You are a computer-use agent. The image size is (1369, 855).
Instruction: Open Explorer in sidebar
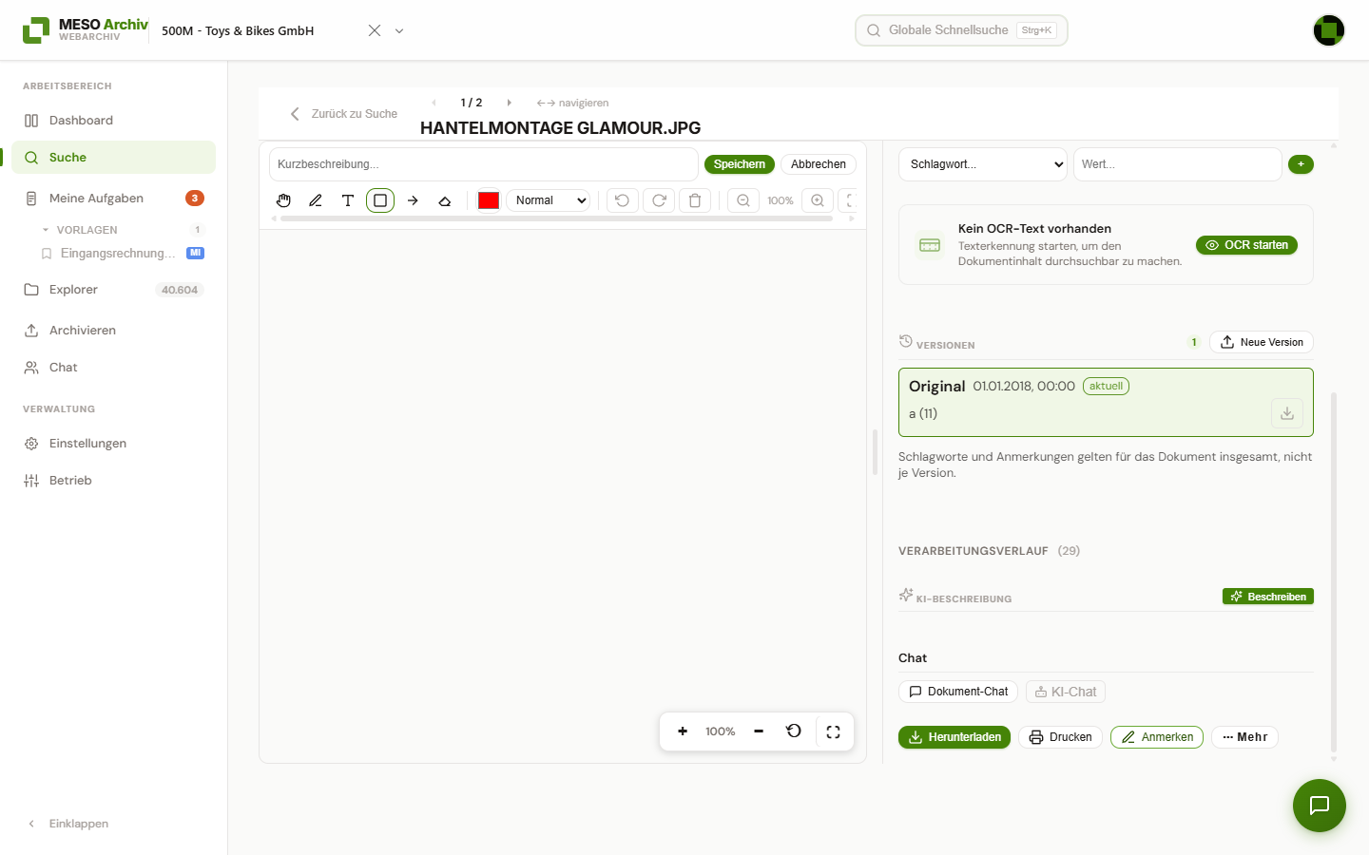(114, 290)
